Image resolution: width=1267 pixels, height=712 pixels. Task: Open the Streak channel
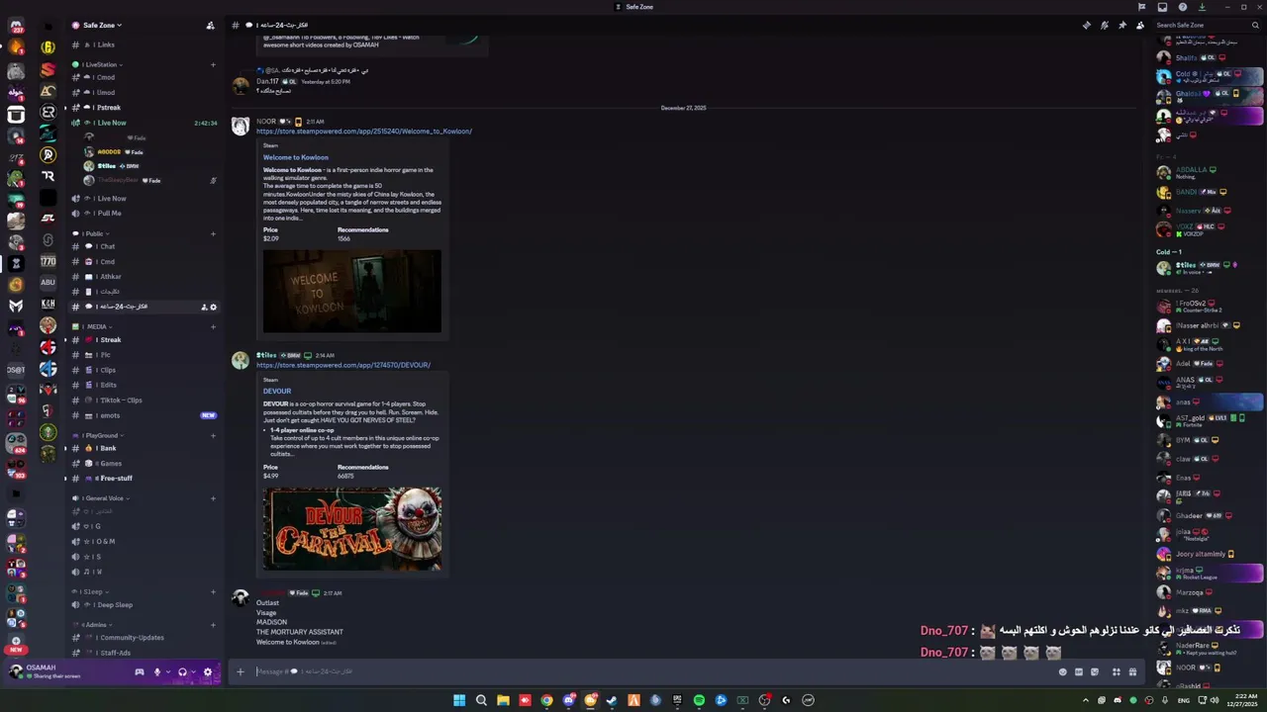coord(144,340)
